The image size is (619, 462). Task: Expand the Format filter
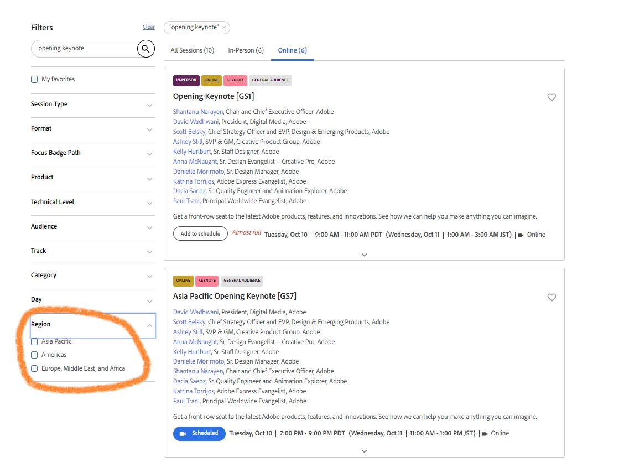[93, 129]
